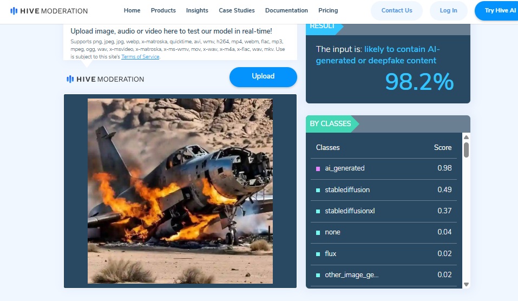Click the uploaded burning plane image
Viewport: 518px width, 301px height.
point(180,191)
